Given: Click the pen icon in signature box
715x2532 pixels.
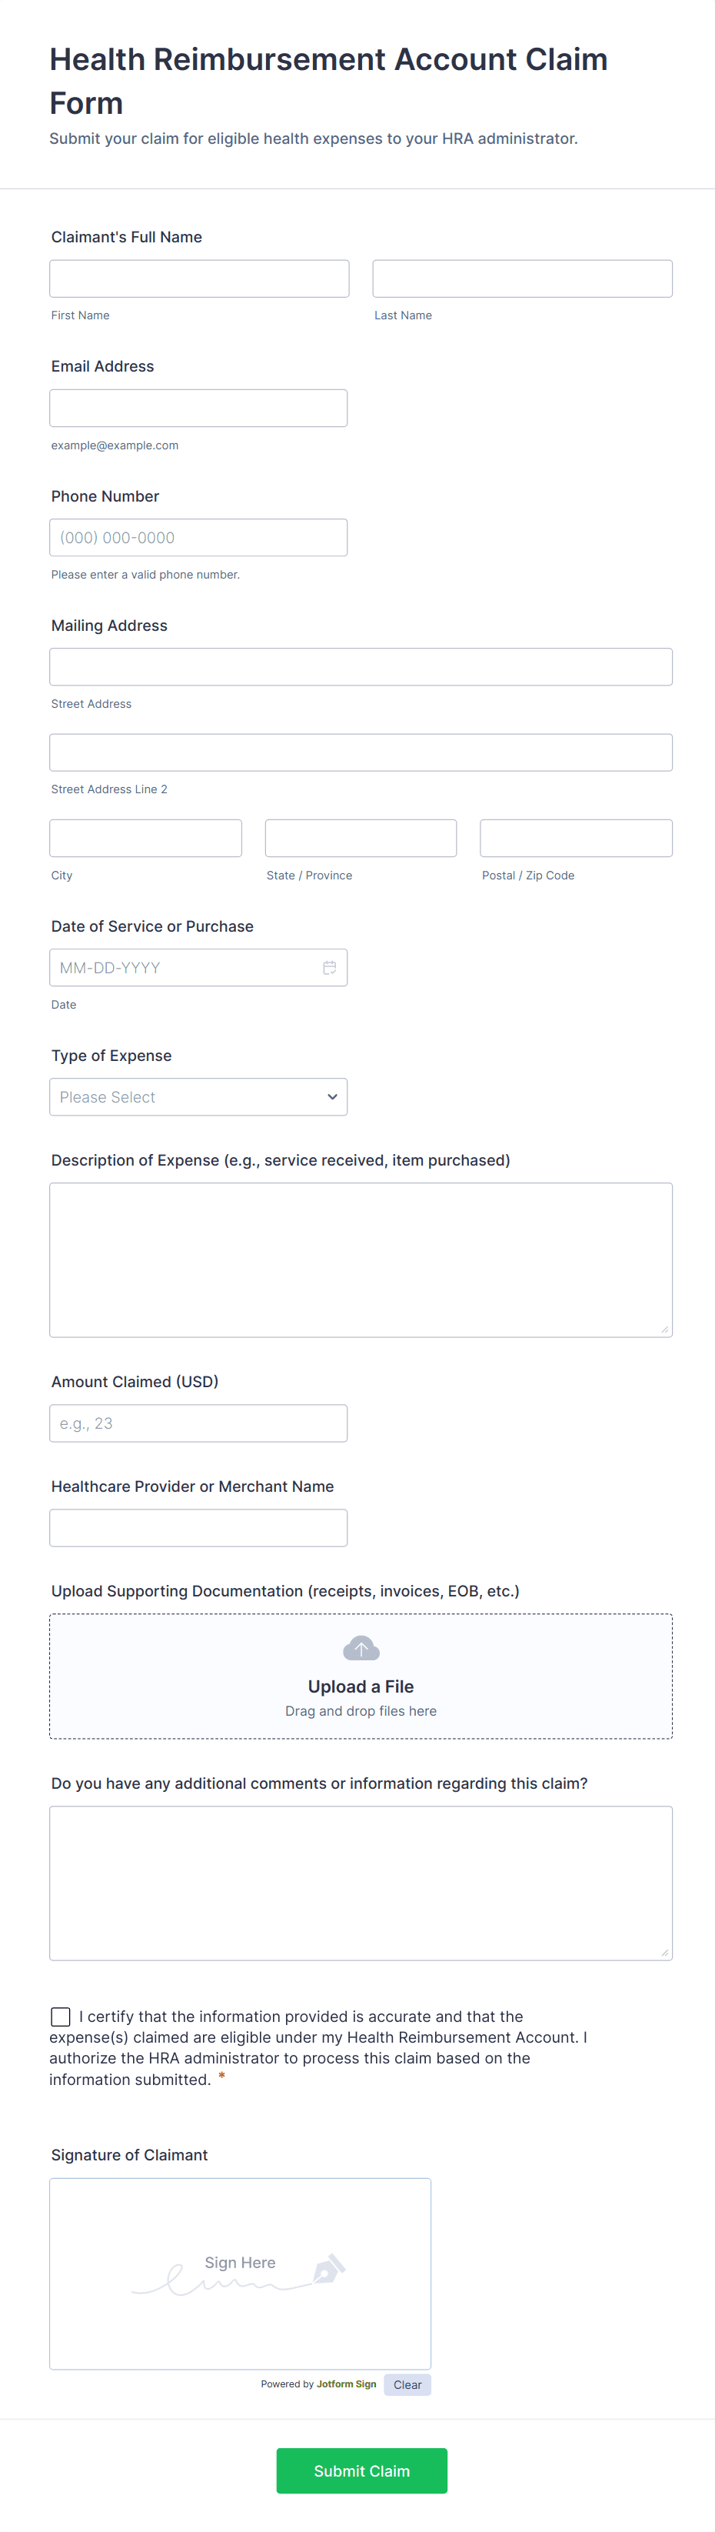Looking at the screenshot, I should pyautogui.click(x=328, y=2270).
